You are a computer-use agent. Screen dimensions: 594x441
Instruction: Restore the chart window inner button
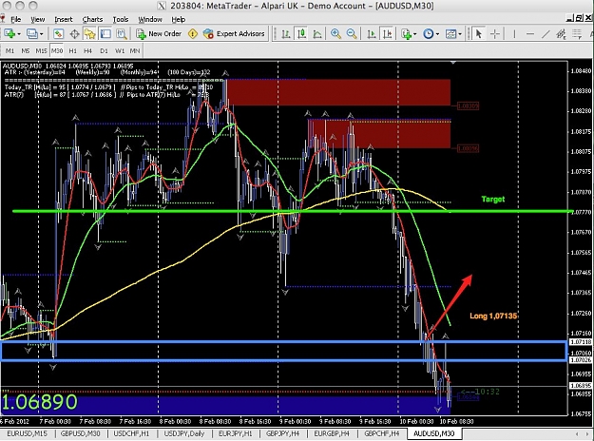579,18
